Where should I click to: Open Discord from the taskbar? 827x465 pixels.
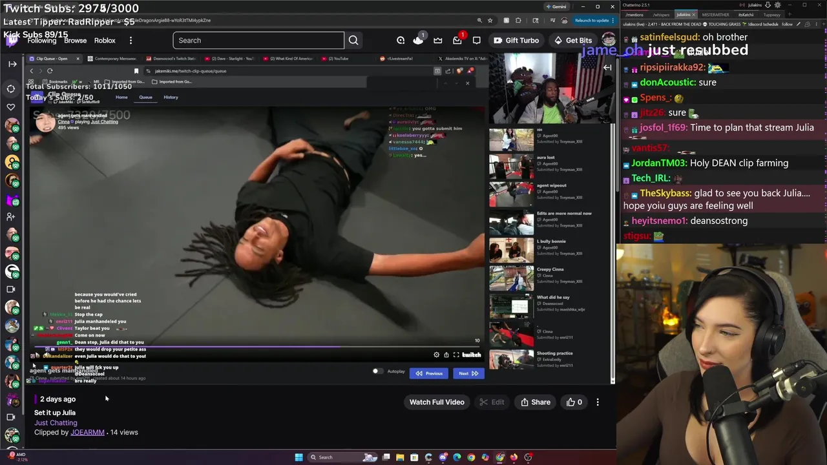coord(443,457)
